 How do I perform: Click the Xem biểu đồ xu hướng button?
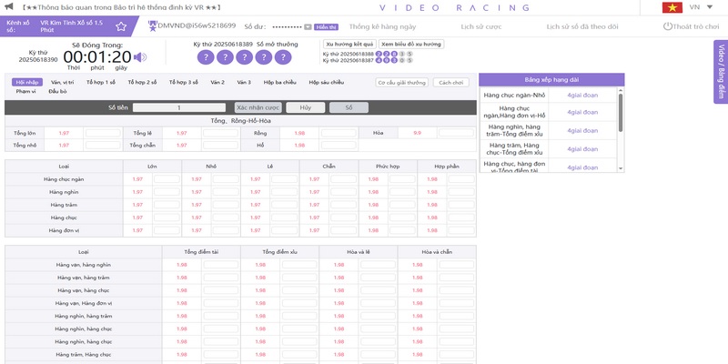411,44
